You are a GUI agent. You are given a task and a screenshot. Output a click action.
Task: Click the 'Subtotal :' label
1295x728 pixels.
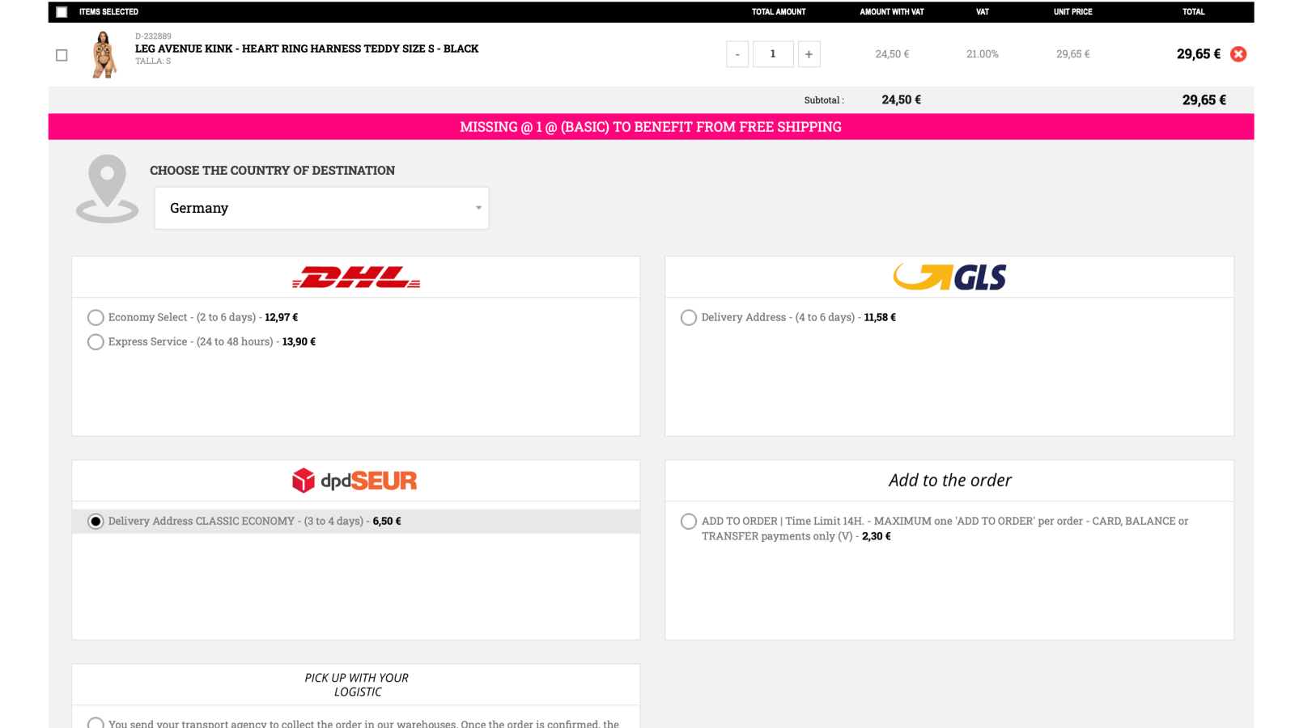(824, 100)
